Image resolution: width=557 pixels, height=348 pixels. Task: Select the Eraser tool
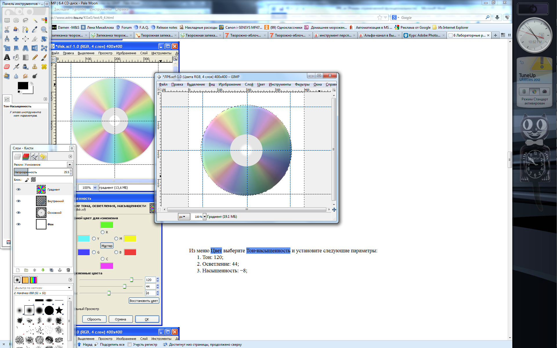pos(7,67)
